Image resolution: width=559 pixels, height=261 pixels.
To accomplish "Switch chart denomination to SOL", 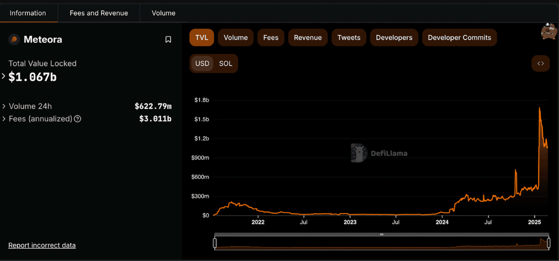I will [x=226, y=63].
